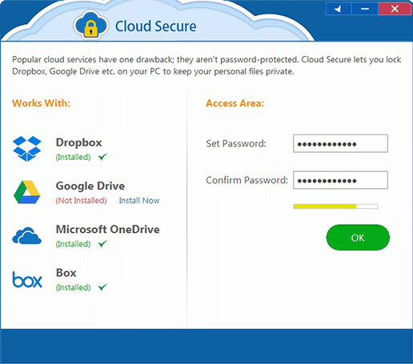
Task: Select the Google Drive service name
Action: pyautogui.click(x=90, y=186)
